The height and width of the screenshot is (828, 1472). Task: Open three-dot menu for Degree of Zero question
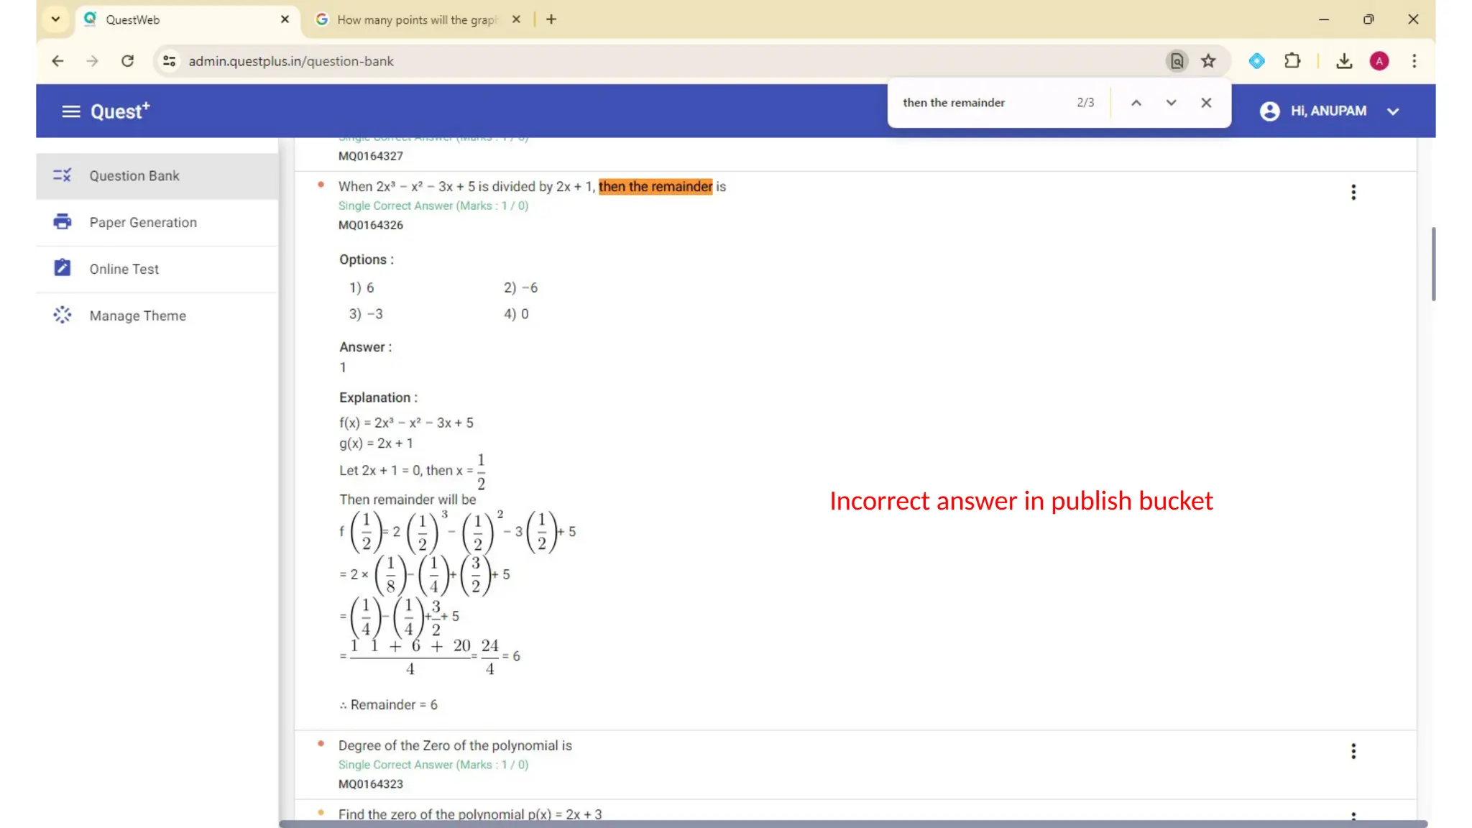pyautogui.click(x=1353, y=751)
